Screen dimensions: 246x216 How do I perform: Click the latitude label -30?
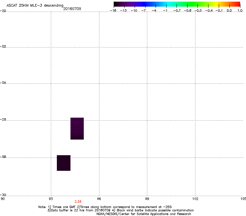click(x=3, y=195)
